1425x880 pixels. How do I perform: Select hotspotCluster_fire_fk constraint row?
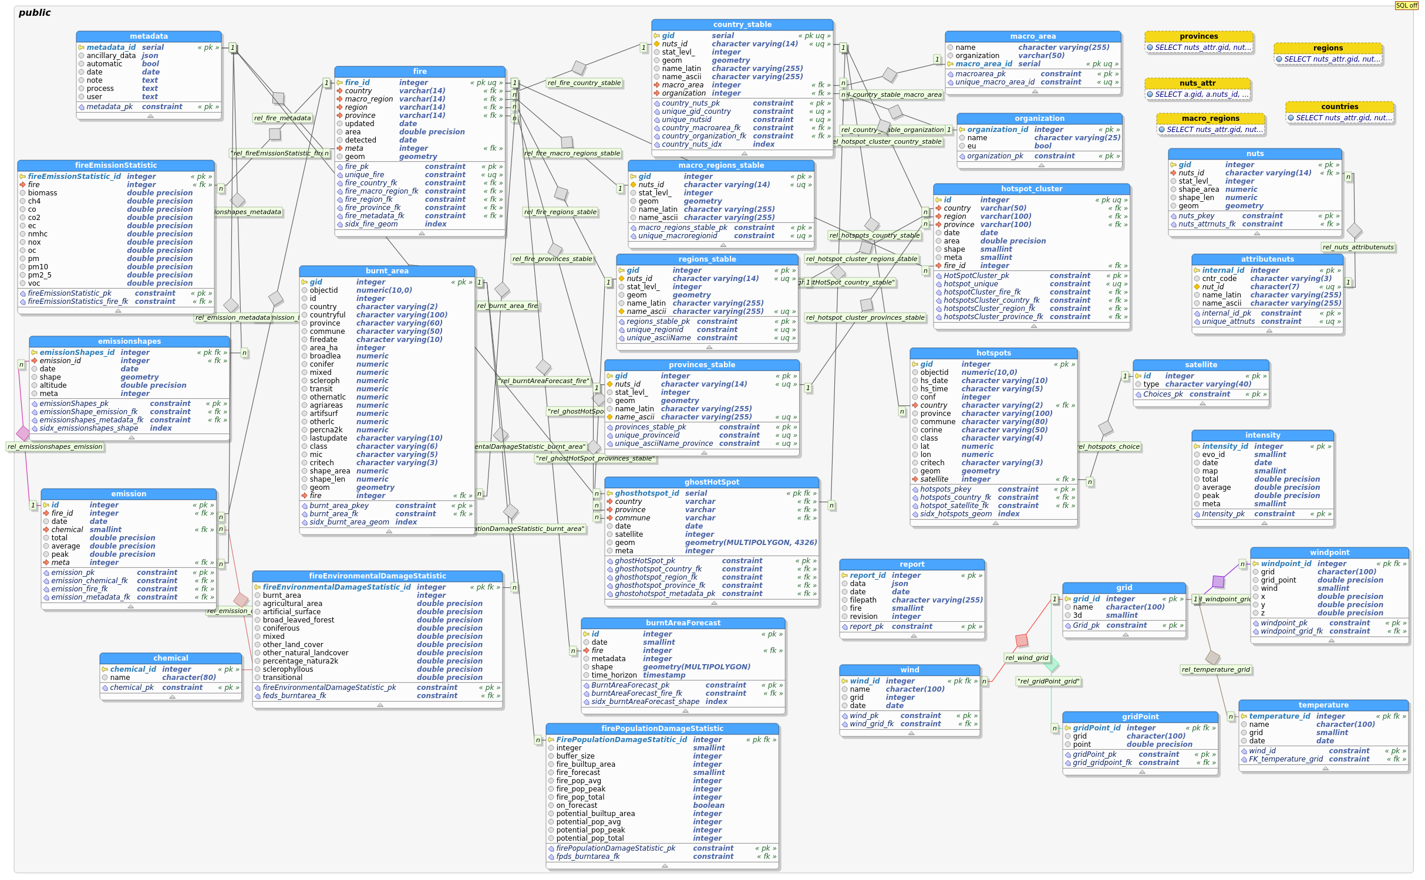1032,292
